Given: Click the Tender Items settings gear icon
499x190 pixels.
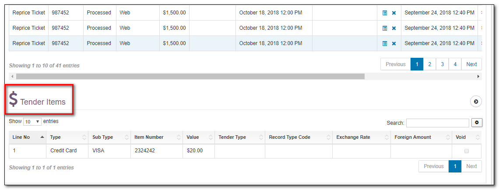Looking at the screenshot, I should [477, 123].
